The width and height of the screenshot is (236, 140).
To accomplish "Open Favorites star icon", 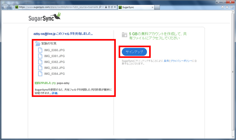I will click(227, 7).
